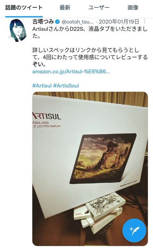Switch to the 最新 tab

point(65,8)
